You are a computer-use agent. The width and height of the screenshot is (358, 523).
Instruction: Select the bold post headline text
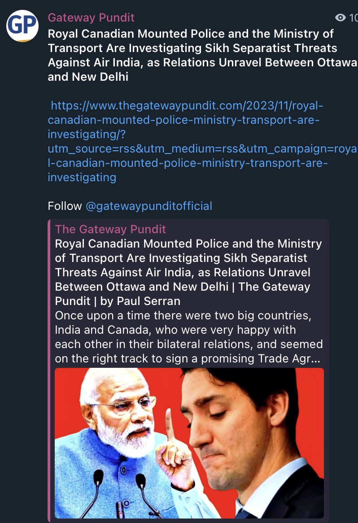pos(202,55)
